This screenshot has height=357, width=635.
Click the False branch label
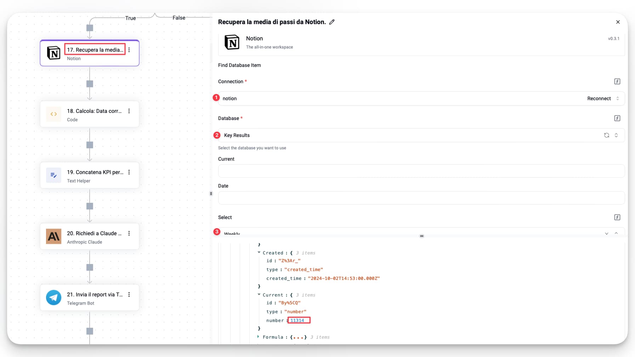(179, 18)
